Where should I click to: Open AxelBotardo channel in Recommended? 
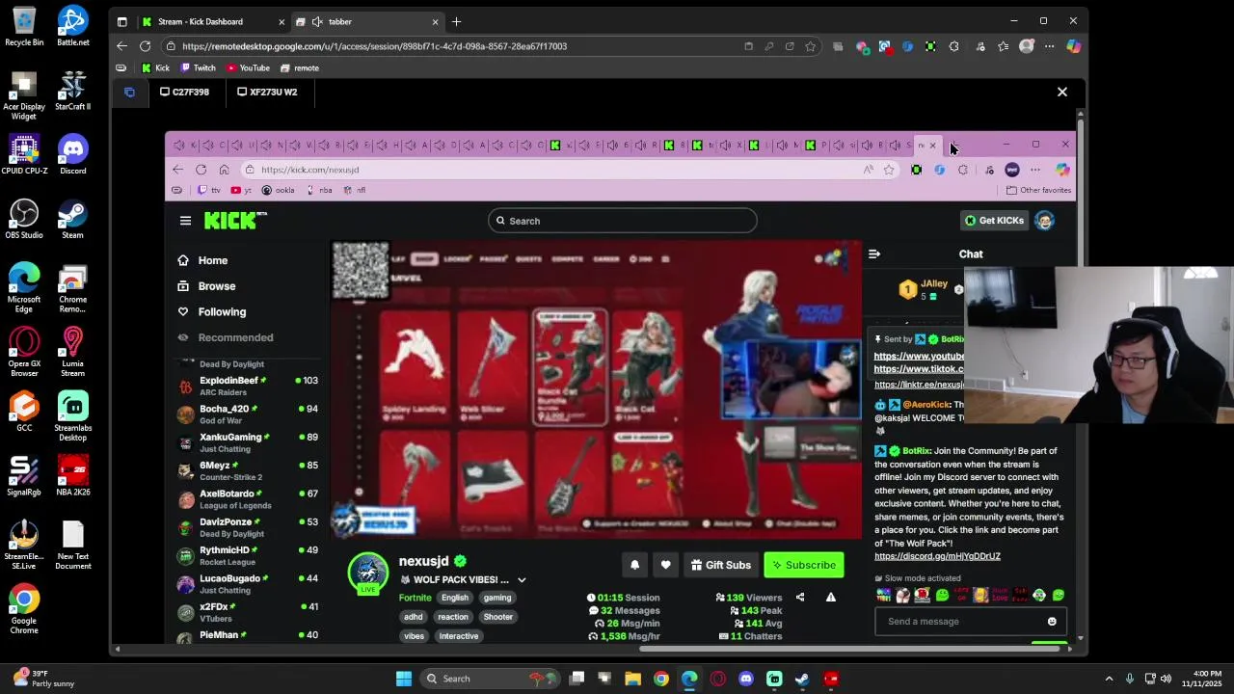pyautogui.click(x=248, y=499)
